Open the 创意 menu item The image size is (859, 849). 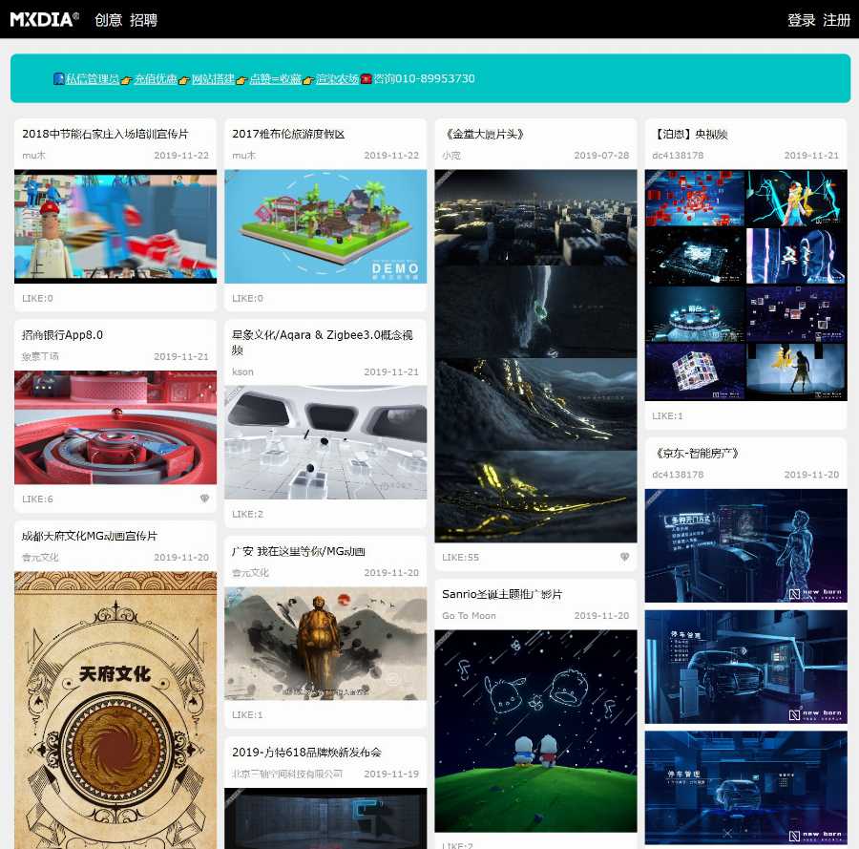coord(109,20)
